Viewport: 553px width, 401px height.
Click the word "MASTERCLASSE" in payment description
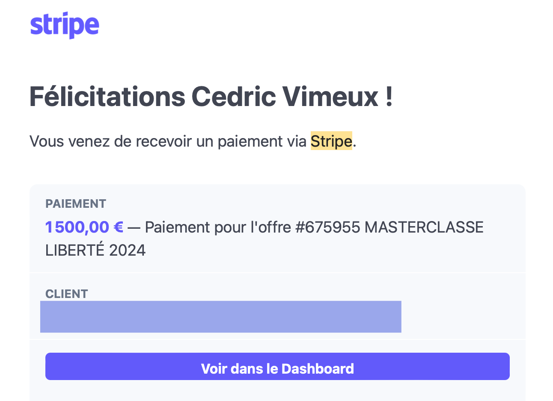[424, 227]
